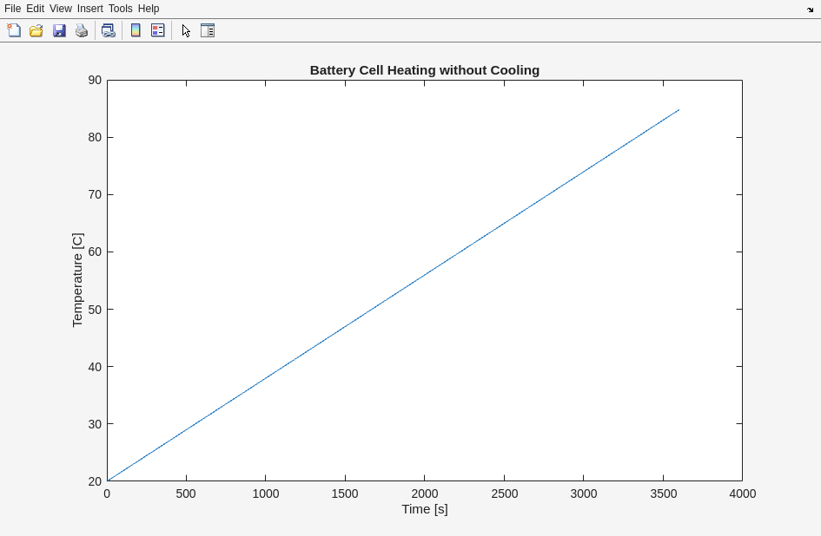Click the Link Plot toolbar icon

click(108, 30)
